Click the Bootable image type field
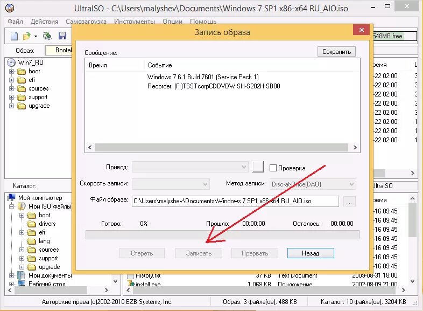 [59, 50]
